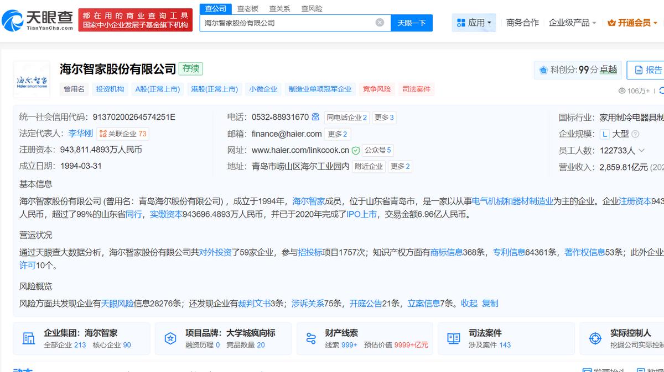Image resolution: width=664 pixels, height=372 pixels.
Task: Expand the employee count 122733人 chevron
Action: click(x=641, y=150)
